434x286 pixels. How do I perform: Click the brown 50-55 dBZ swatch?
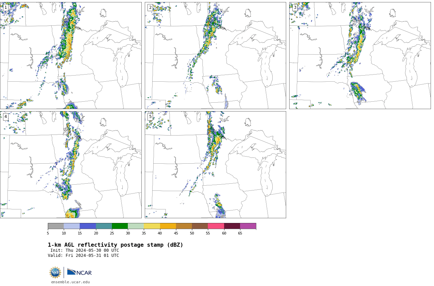pyautogui.click(x=200, y=226)
